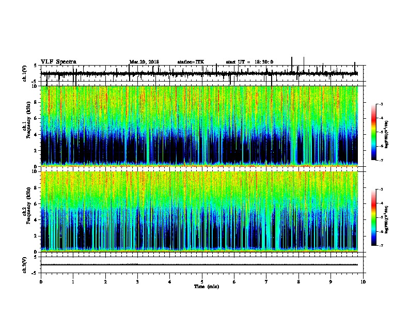Click the ch.2 spectrogram color scale bar

373,217
